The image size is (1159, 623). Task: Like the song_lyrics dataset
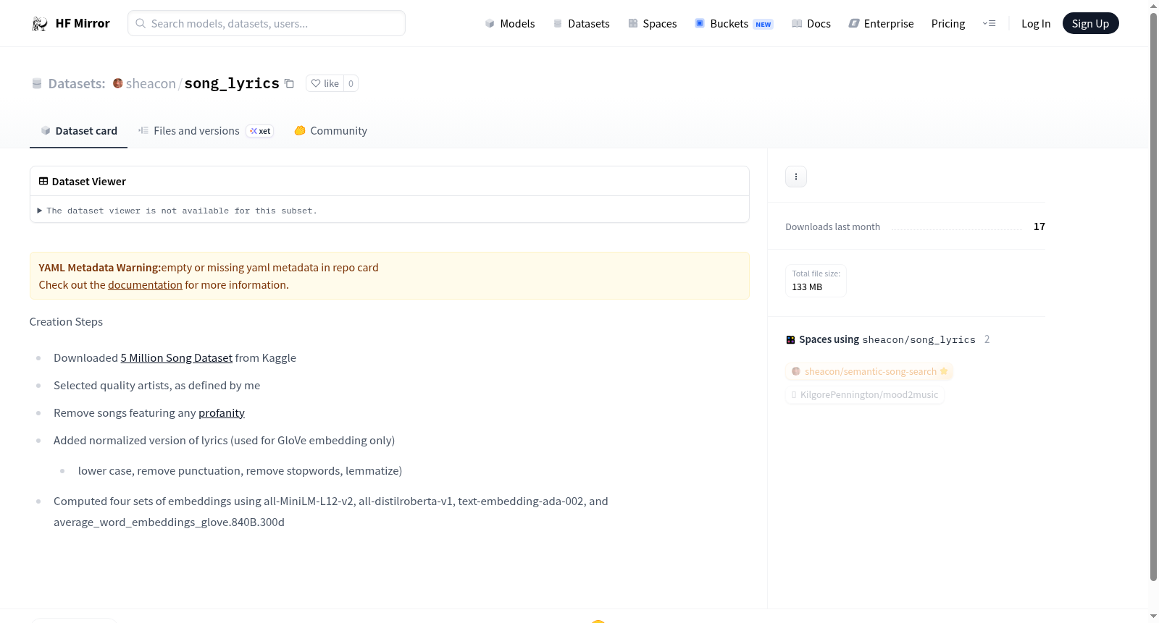(325, 83)
